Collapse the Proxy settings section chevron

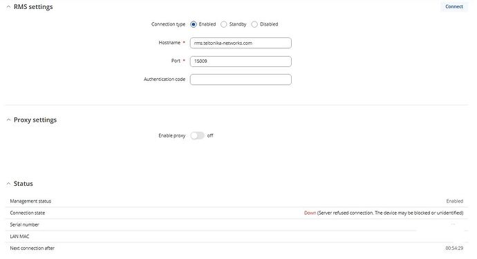click(8, 119)
